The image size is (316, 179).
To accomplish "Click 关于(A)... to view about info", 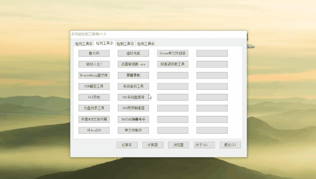I will tap(204, 145).
